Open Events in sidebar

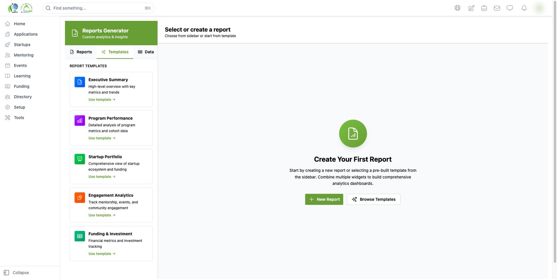(x=30, y=65)
